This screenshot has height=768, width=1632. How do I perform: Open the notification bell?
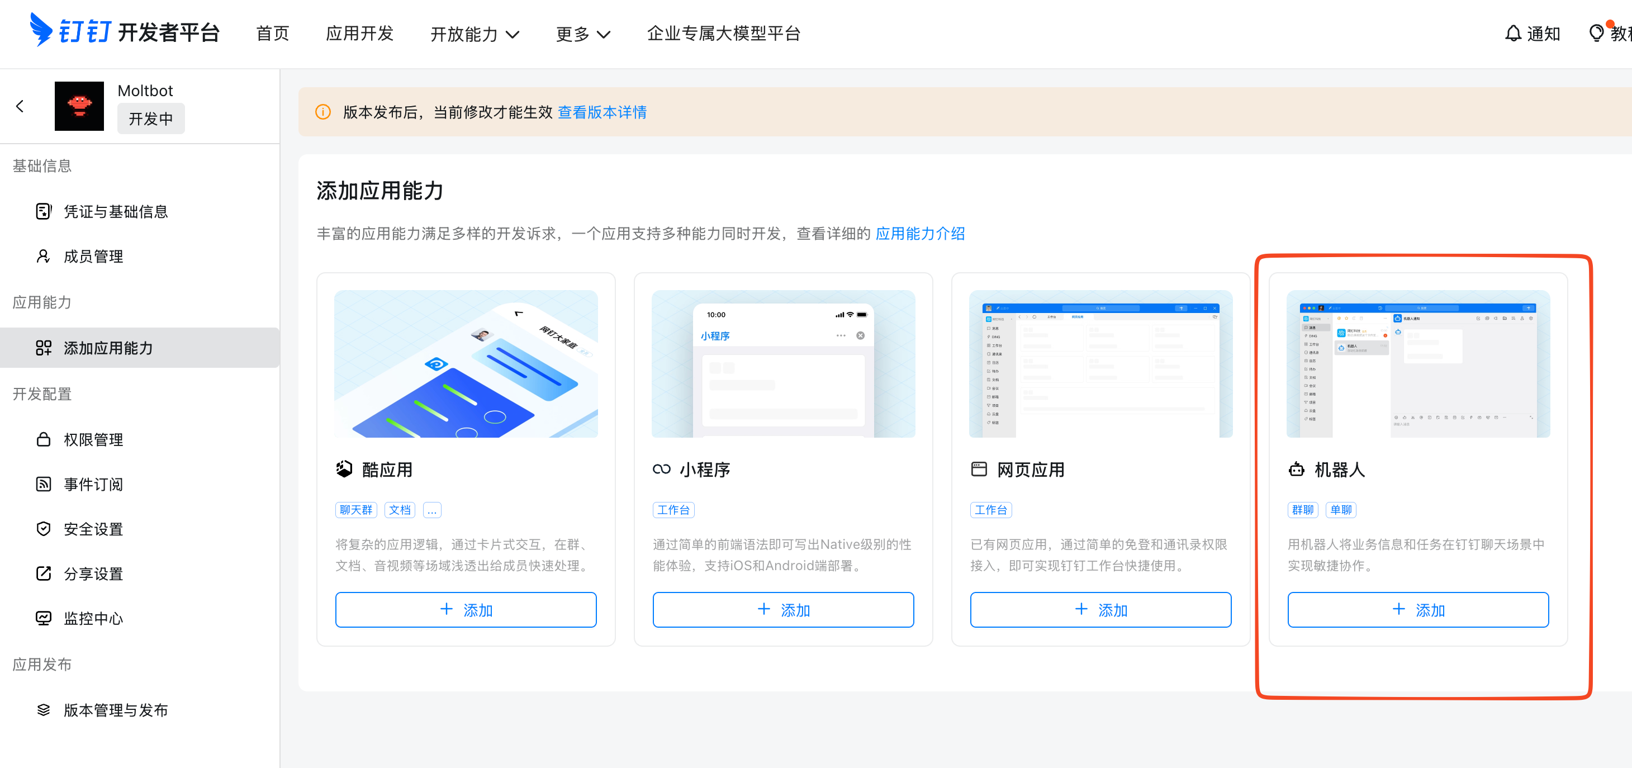[x=1513, y=34]
